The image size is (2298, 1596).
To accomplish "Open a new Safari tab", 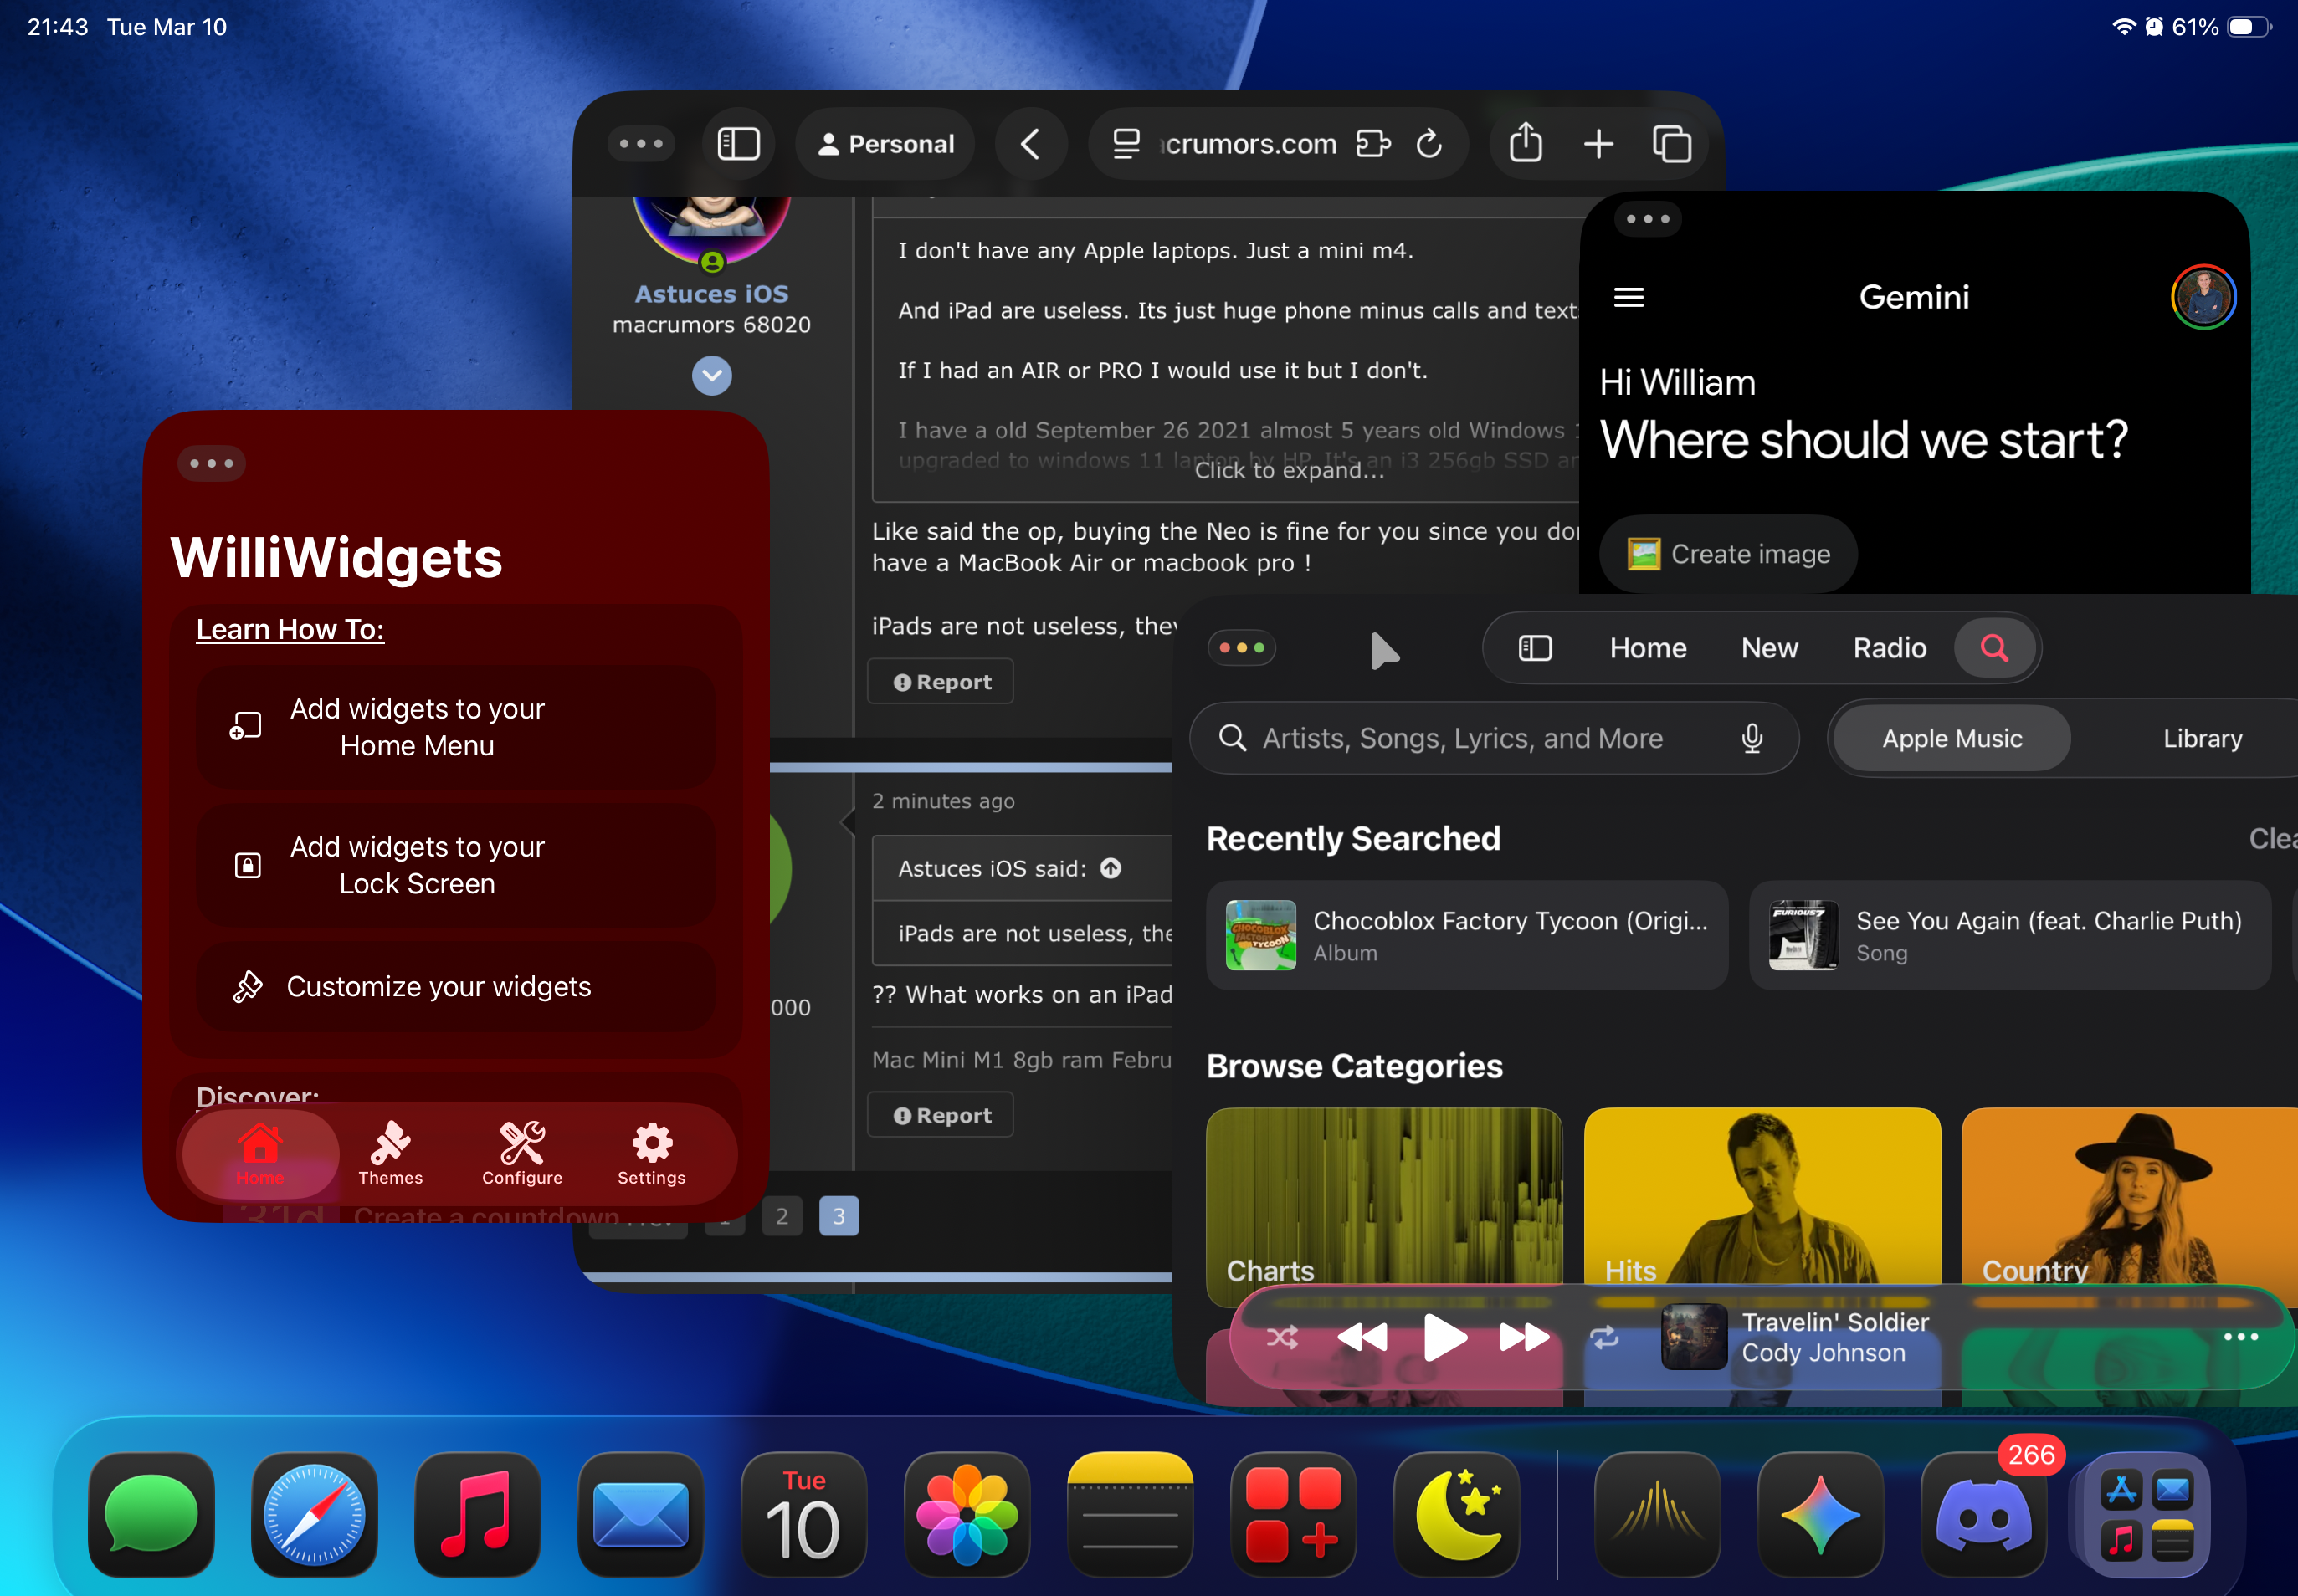I will (x=1598, y=144).
